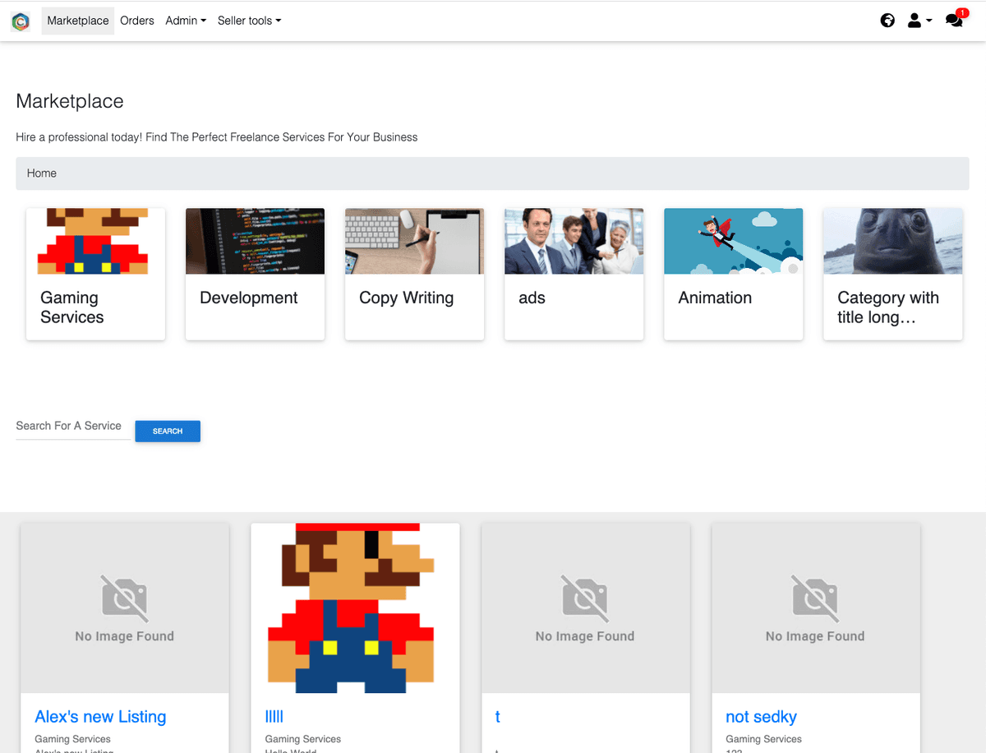The width and height of the screenshot is (986, 753).
Task: Open the Development category image
Action: (x=255, y=241)
